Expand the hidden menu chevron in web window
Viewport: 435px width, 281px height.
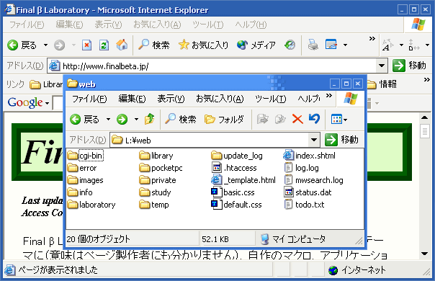(329, 96)
